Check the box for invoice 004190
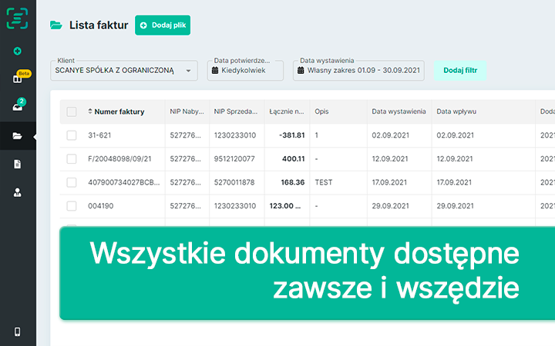 (x=72, y=206)
